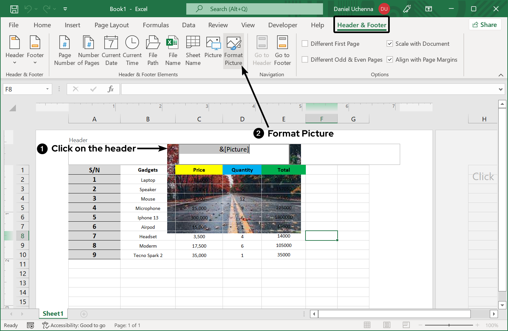Screen dimensions: 508x331
Task: Expand the Name Box dropdown arrow
Action: [x=47, y=89]
